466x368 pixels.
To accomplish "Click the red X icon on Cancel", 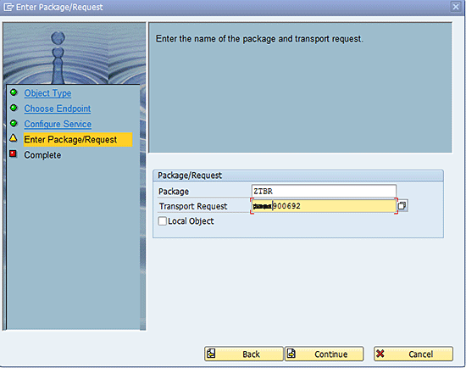I will click(x=380, y=354).
